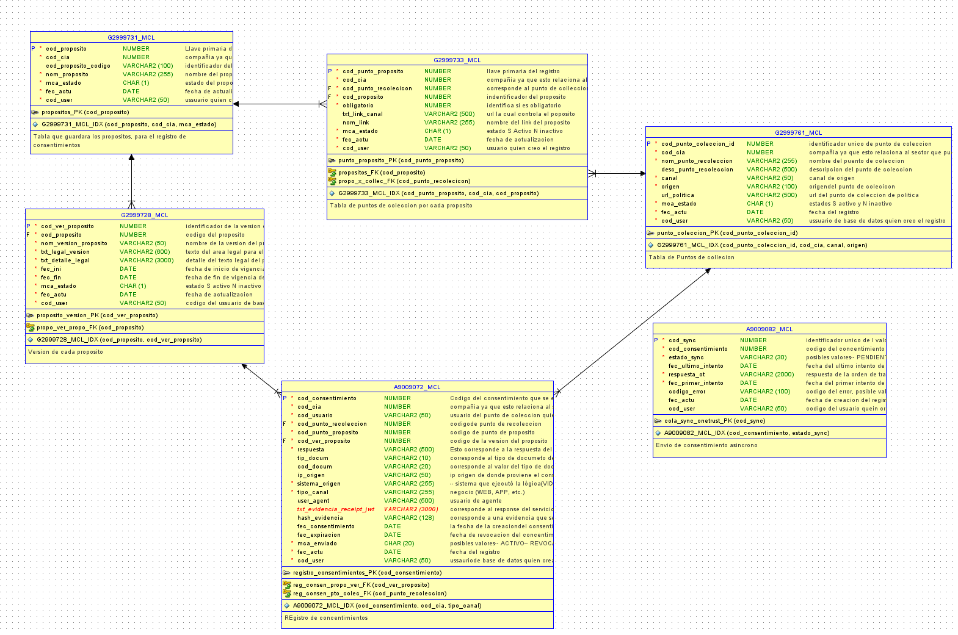This screenshot has height=635, width=958.
Task: Select the cod_punto_coleccion_id column row
Action: coord(799,144)
